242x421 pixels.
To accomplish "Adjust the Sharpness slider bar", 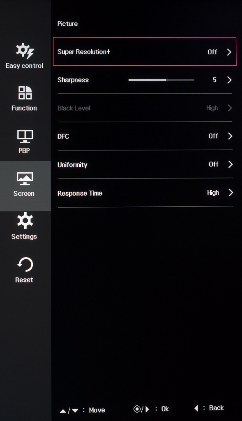I will pos(161,80).
